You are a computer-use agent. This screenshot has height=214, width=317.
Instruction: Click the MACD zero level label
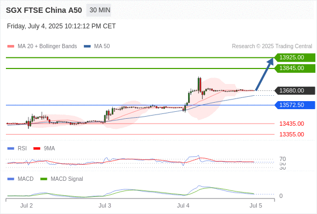(281, 196)
